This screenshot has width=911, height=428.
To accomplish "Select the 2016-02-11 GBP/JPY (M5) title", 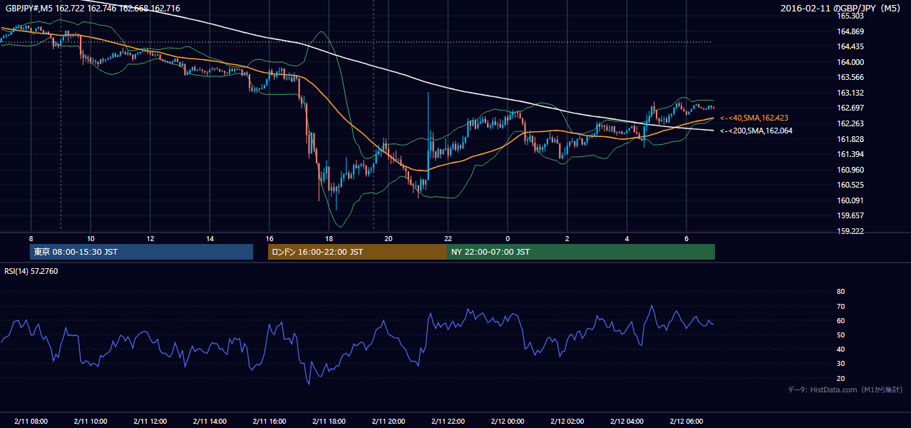I will pyautogui.click(x=842, y=9).
